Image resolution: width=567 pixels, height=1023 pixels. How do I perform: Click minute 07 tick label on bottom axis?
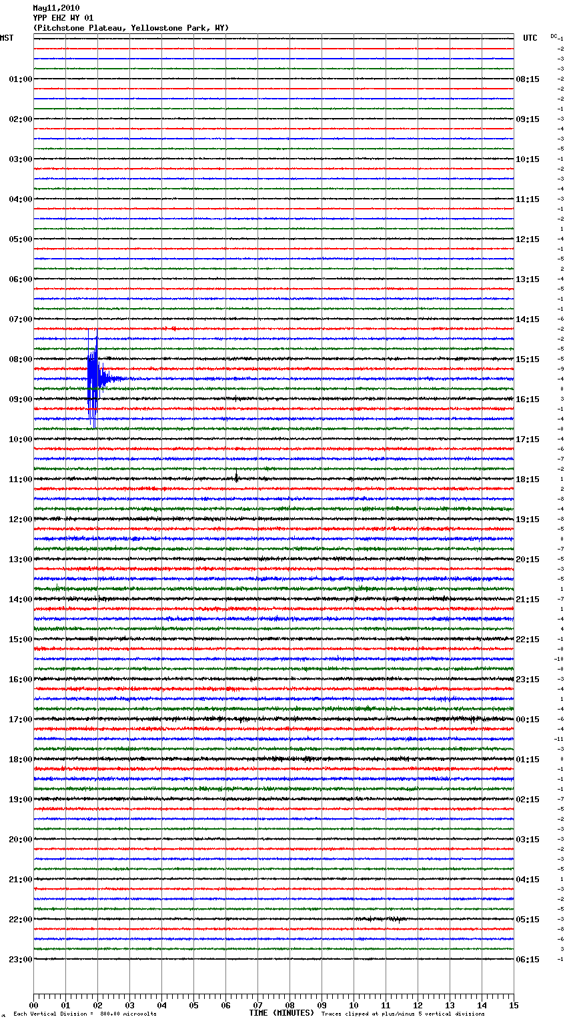pos(257,1005)
